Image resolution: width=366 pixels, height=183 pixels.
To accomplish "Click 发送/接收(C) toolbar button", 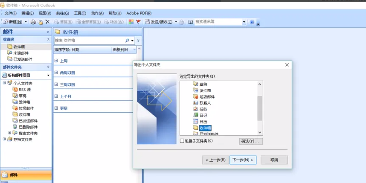I will click(159, 22).
